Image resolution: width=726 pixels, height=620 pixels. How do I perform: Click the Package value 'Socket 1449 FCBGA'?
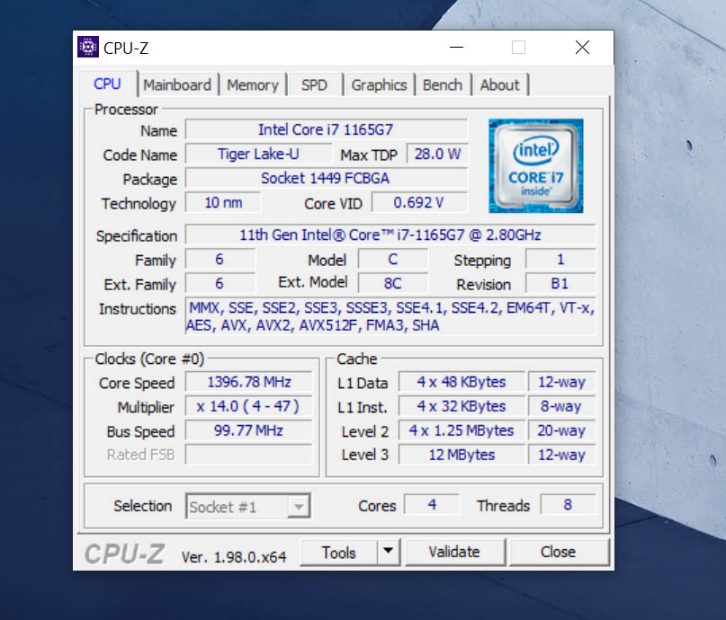(326, 179)
